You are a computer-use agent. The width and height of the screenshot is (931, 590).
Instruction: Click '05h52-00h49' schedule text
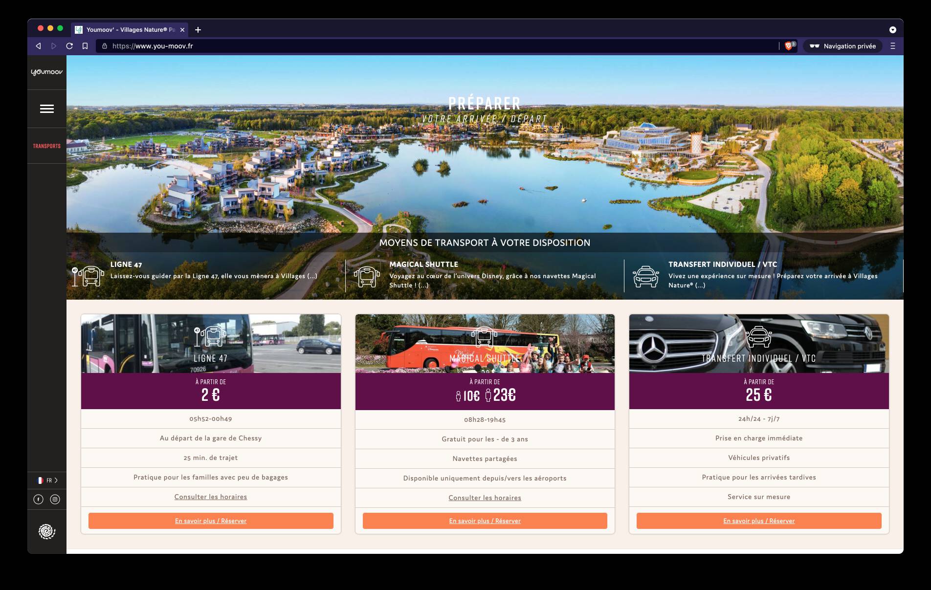pos(211,419)
